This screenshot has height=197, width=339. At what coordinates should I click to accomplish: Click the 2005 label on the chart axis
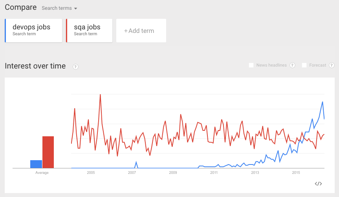(x=91, y=173)
